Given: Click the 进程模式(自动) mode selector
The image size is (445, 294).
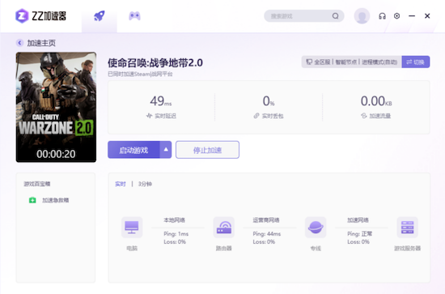Looking at the screenshot, I should [379, 62].
